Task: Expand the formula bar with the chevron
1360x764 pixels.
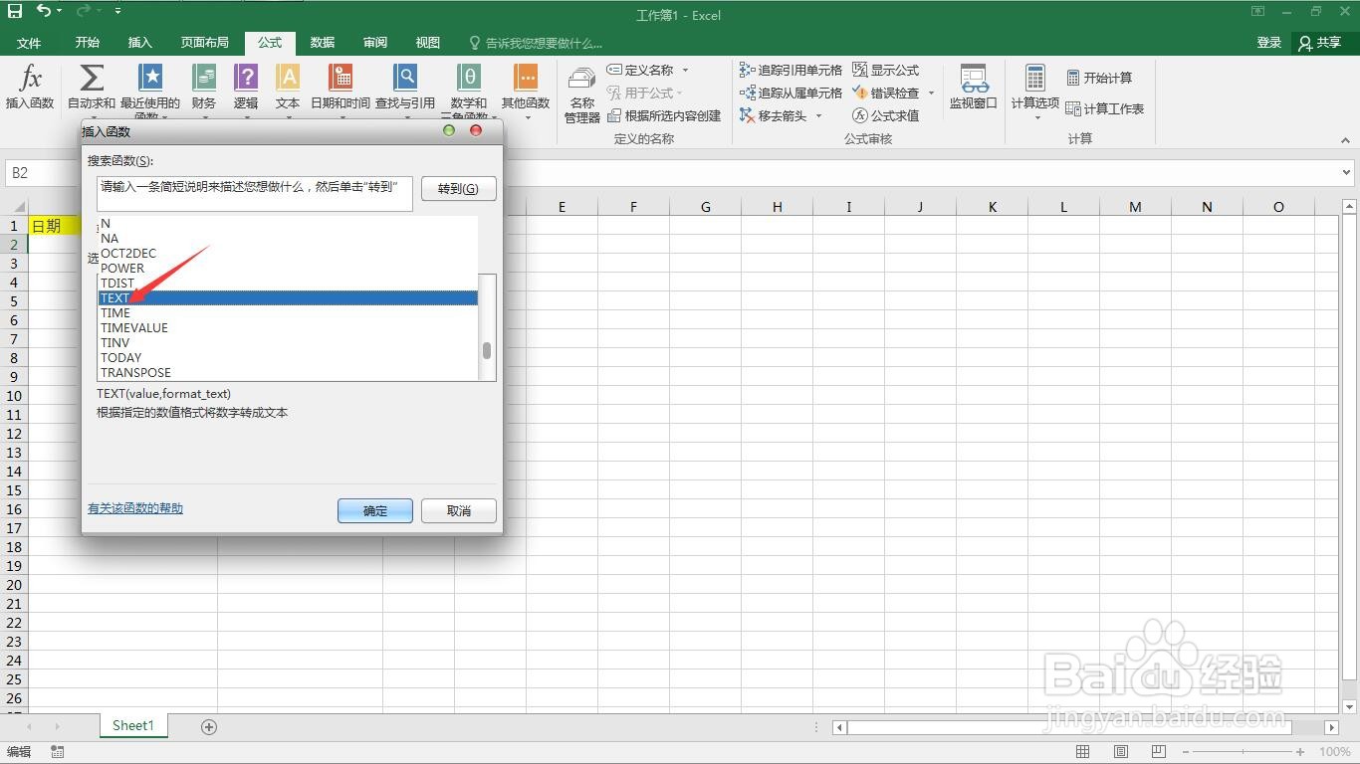Action: [x=1347, y=172]
